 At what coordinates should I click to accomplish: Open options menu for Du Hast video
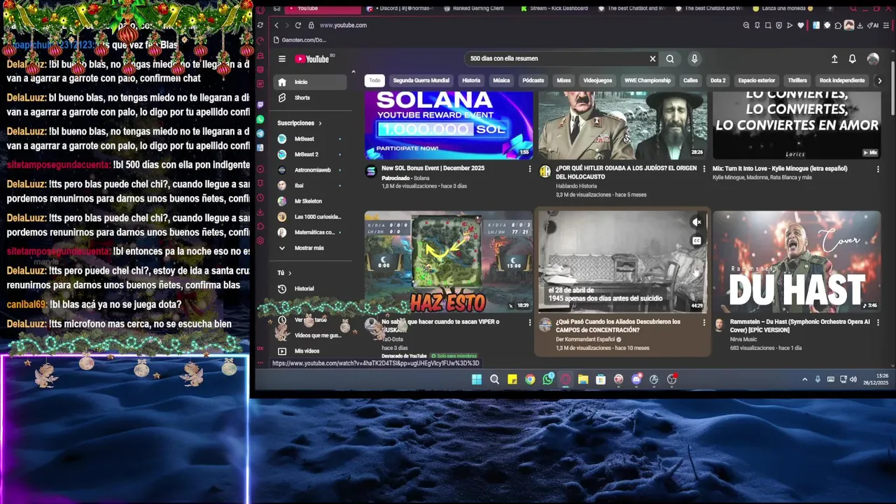(x=878, y=323)
